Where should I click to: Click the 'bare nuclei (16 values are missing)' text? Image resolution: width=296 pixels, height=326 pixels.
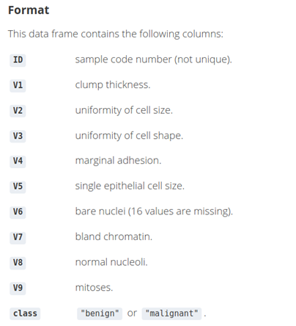coord(154,211)
